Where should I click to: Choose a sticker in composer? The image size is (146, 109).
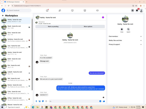(x=43, y=101)
